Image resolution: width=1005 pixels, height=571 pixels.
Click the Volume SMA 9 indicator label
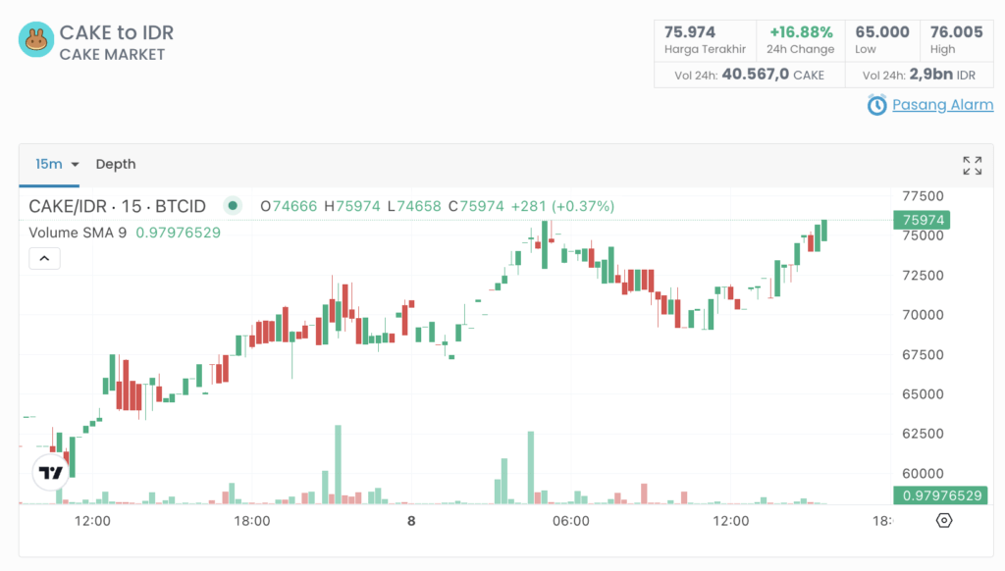coord(79,233)
